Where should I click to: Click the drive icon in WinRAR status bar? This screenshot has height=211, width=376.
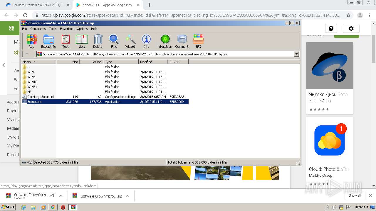[24, 162]
